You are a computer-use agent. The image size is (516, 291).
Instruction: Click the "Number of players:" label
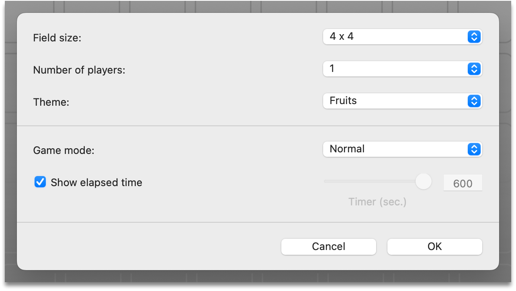pyautogui.click(x=79, y=70)
